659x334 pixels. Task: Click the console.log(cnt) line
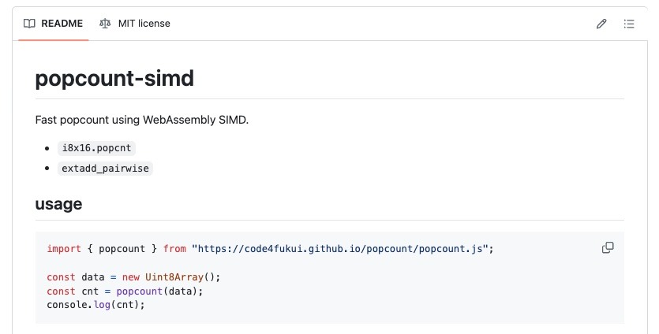(x=96, y=305)
